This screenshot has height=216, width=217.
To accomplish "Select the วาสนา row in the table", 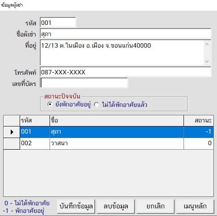I will click(117, 143).
